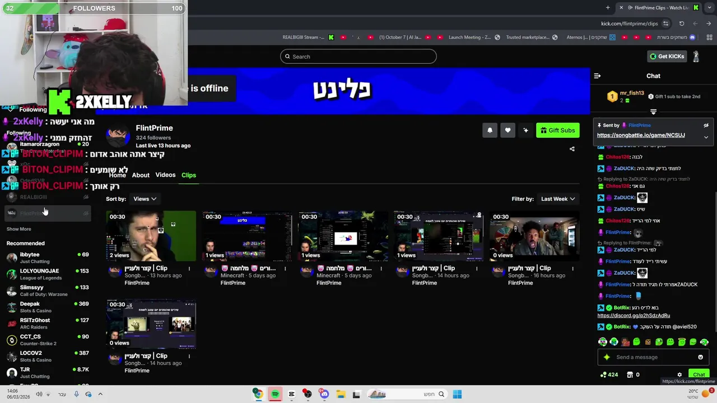Open recommended channel RSITzGhost
Image resolution: width=717 pixels, height=403 pixels.
click(48, 324)
